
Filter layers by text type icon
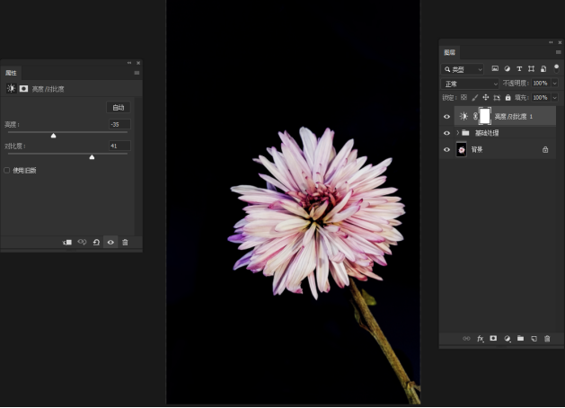pos(519,68)
